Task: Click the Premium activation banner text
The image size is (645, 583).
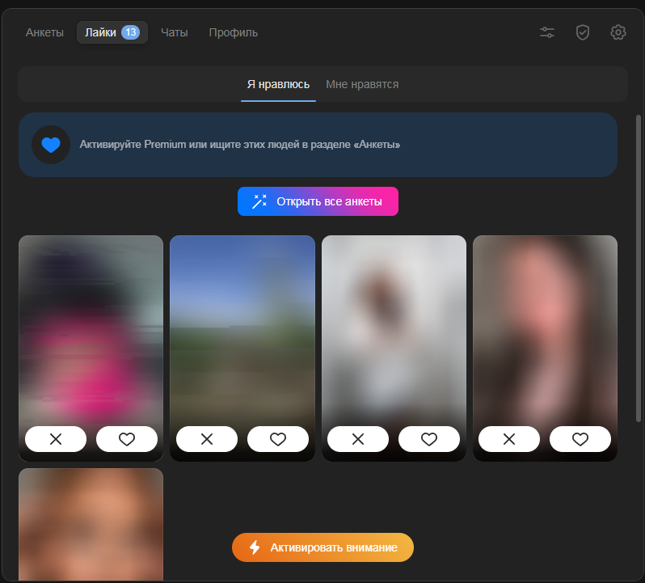Action: (x=240, y=145)
